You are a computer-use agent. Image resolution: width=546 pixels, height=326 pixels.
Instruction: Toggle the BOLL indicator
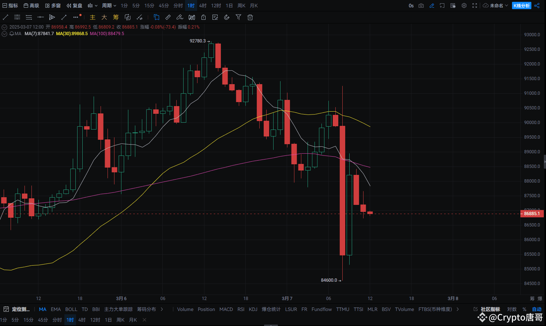point(71,309)
